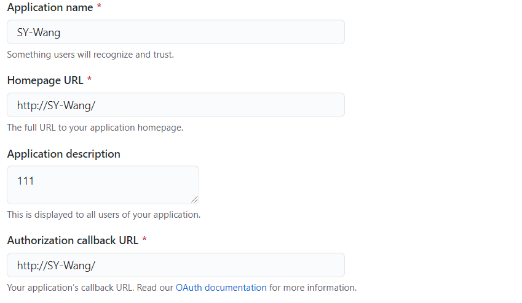Click "for more information" text after OAuth link
522x303 pixels.
tap(313, 288)
